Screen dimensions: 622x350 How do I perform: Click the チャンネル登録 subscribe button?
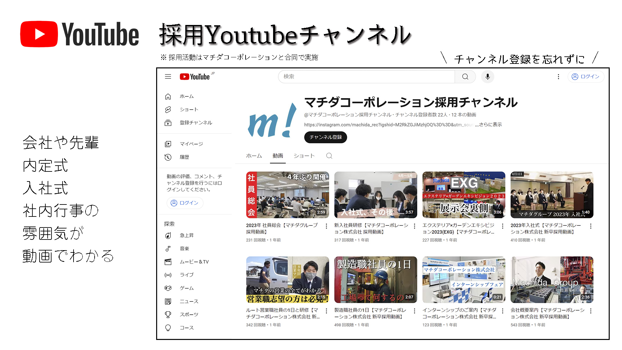(326, 137)
